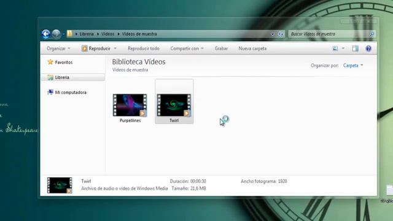
Task: Expand the address bar history dropdown
Action: (273, 34)
